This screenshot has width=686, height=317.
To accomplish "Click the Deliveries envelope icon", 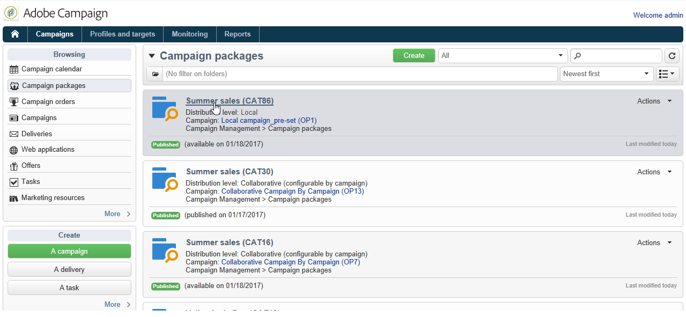I will click(x=14, y=134).
